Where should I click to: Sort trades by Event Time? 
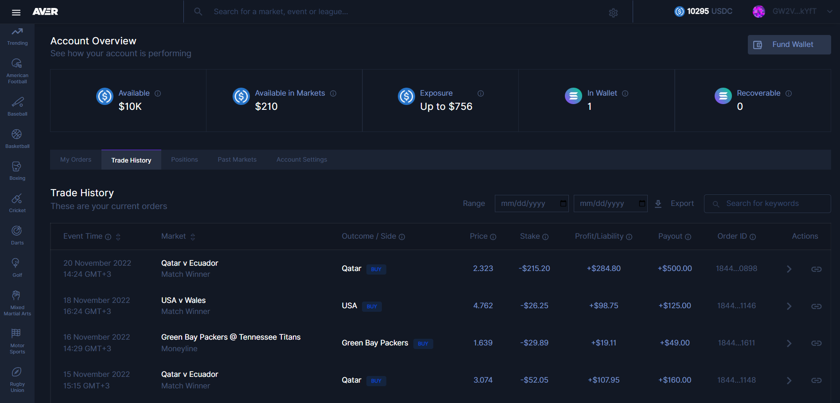pos(118,237)
